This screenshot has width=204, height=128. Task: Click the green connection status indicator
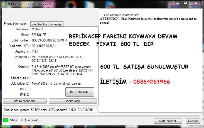click(x=6, y=120)
